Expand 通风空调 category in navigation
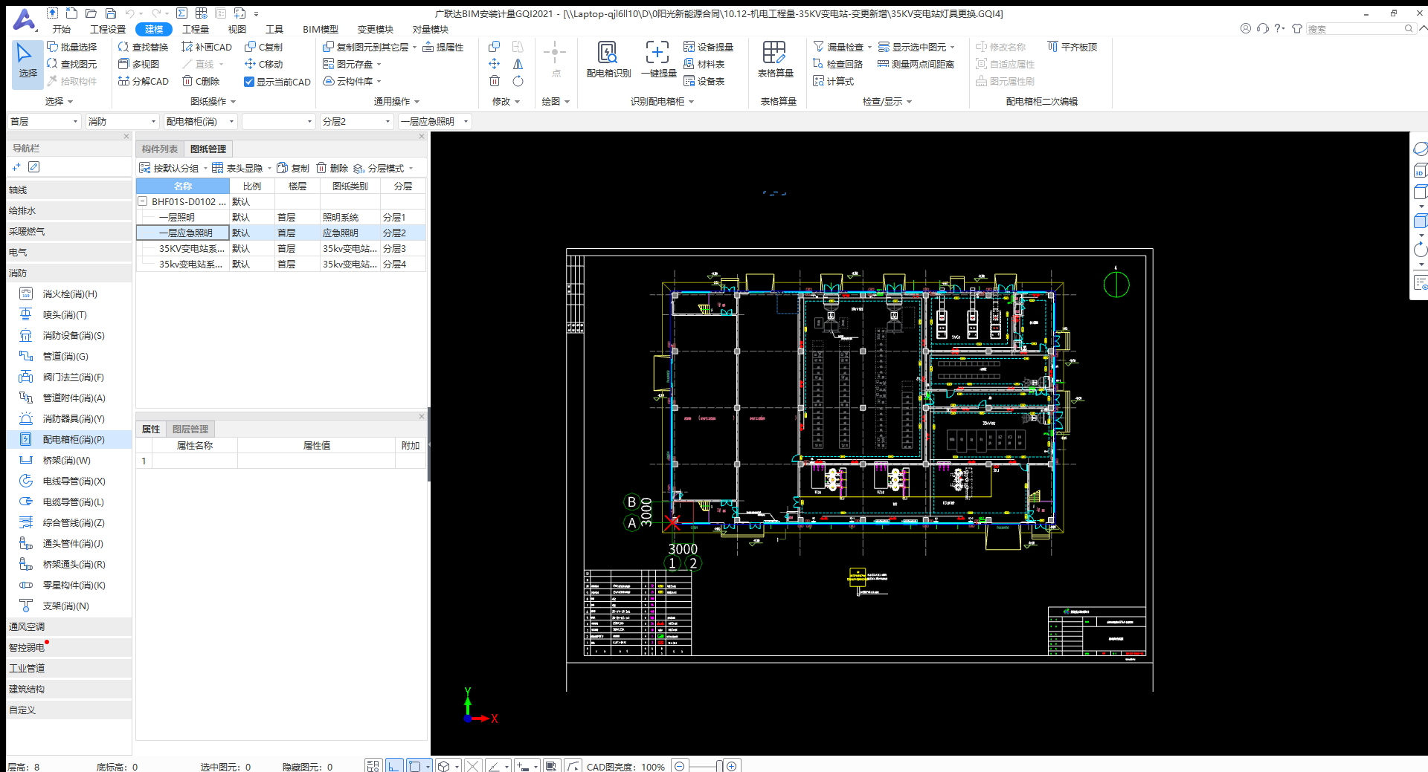Viewport: 1428px width, 772px height. click(x=68, y=626)
